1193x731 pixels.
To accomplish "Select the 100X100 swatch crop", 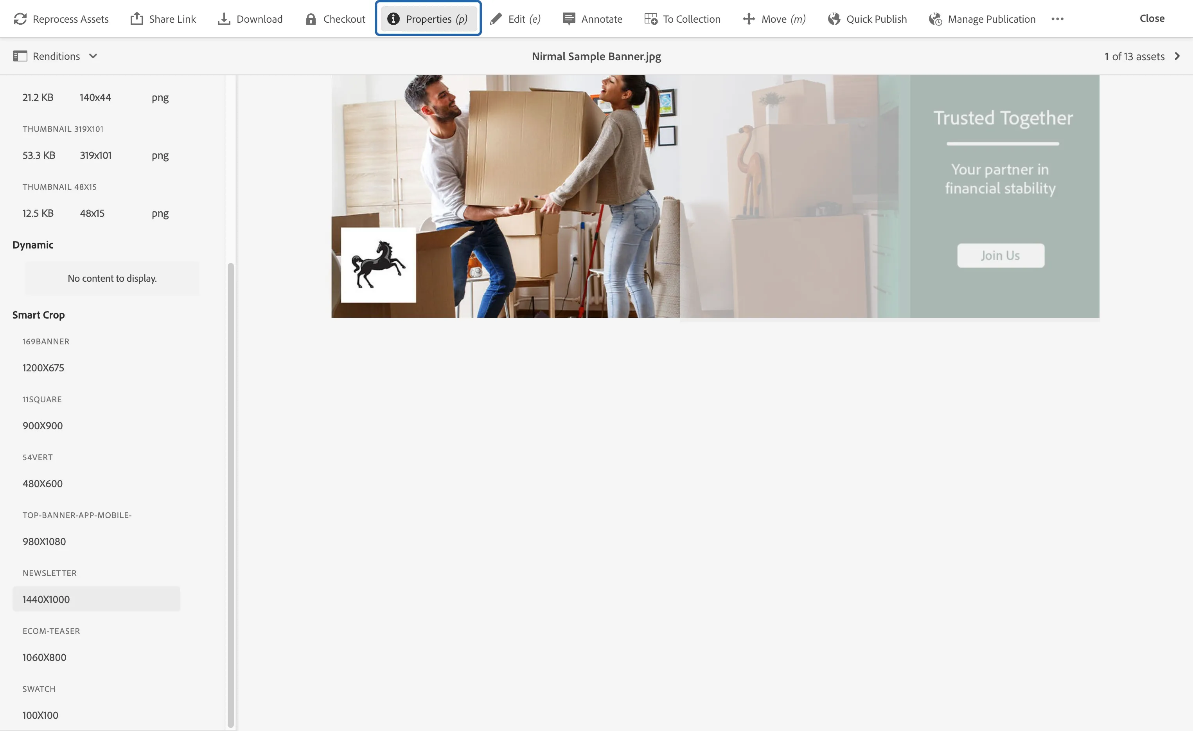I will (x=96, y=715).
